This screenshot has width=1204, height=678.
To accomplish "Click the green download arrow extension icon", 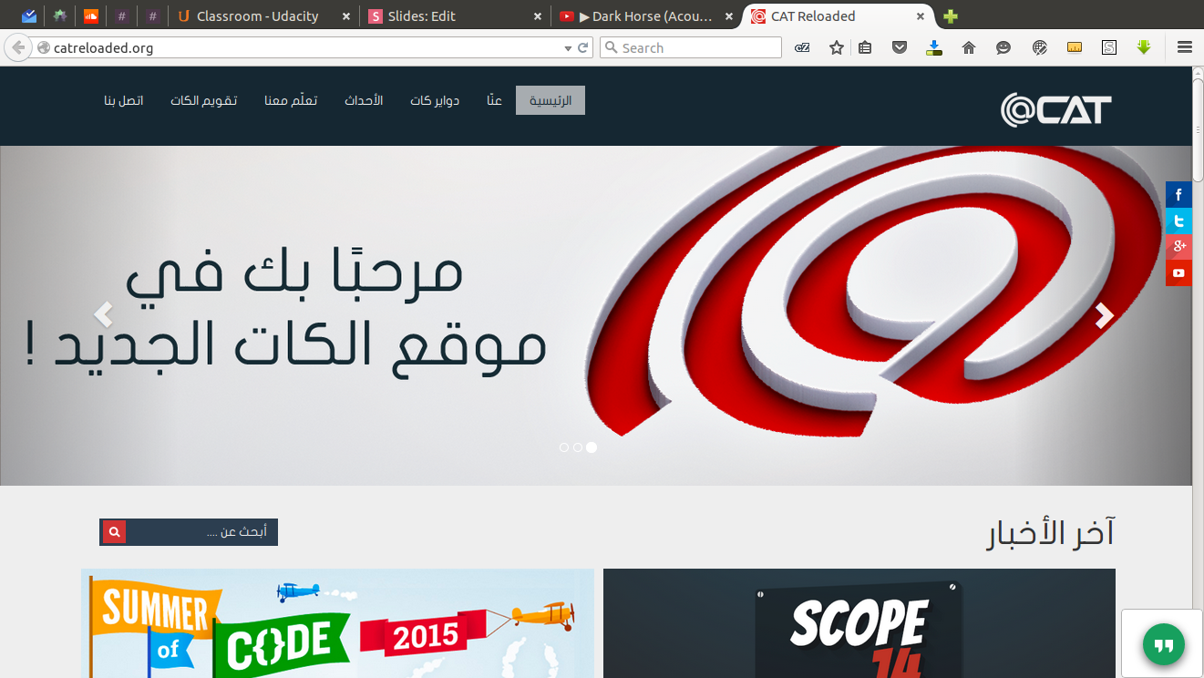I will point(1144,47).
